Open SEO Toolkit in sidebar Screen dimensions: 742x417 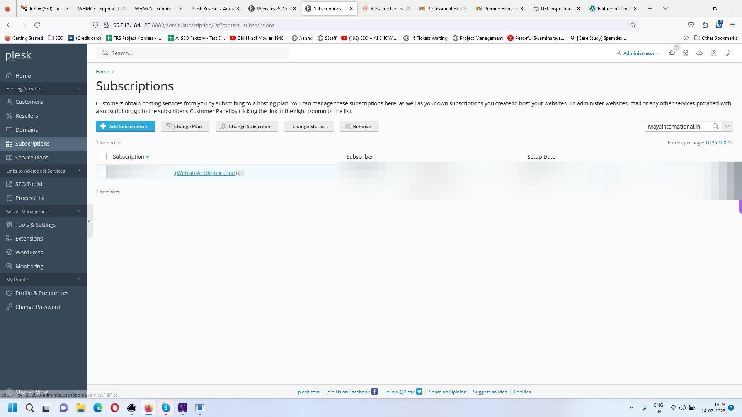tap(43, 184)
